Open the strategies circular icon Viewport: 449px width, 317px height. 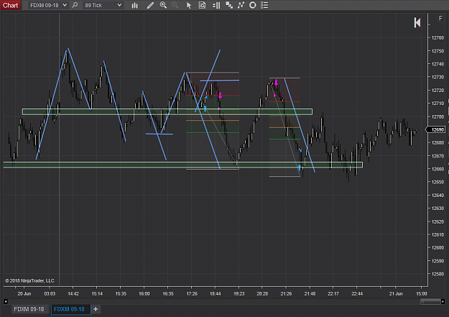click(x=253, y=5)
